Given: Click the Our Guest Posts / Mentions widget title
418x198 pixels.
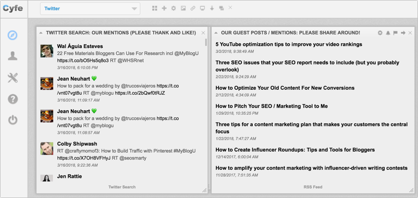Looking at the screenshot, I should click(x=291, y=33).
